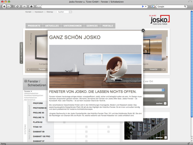This screenshot has width=193, height=145.
Task: Open the Faltschiebetüren link
Action: tap(31, 98)
